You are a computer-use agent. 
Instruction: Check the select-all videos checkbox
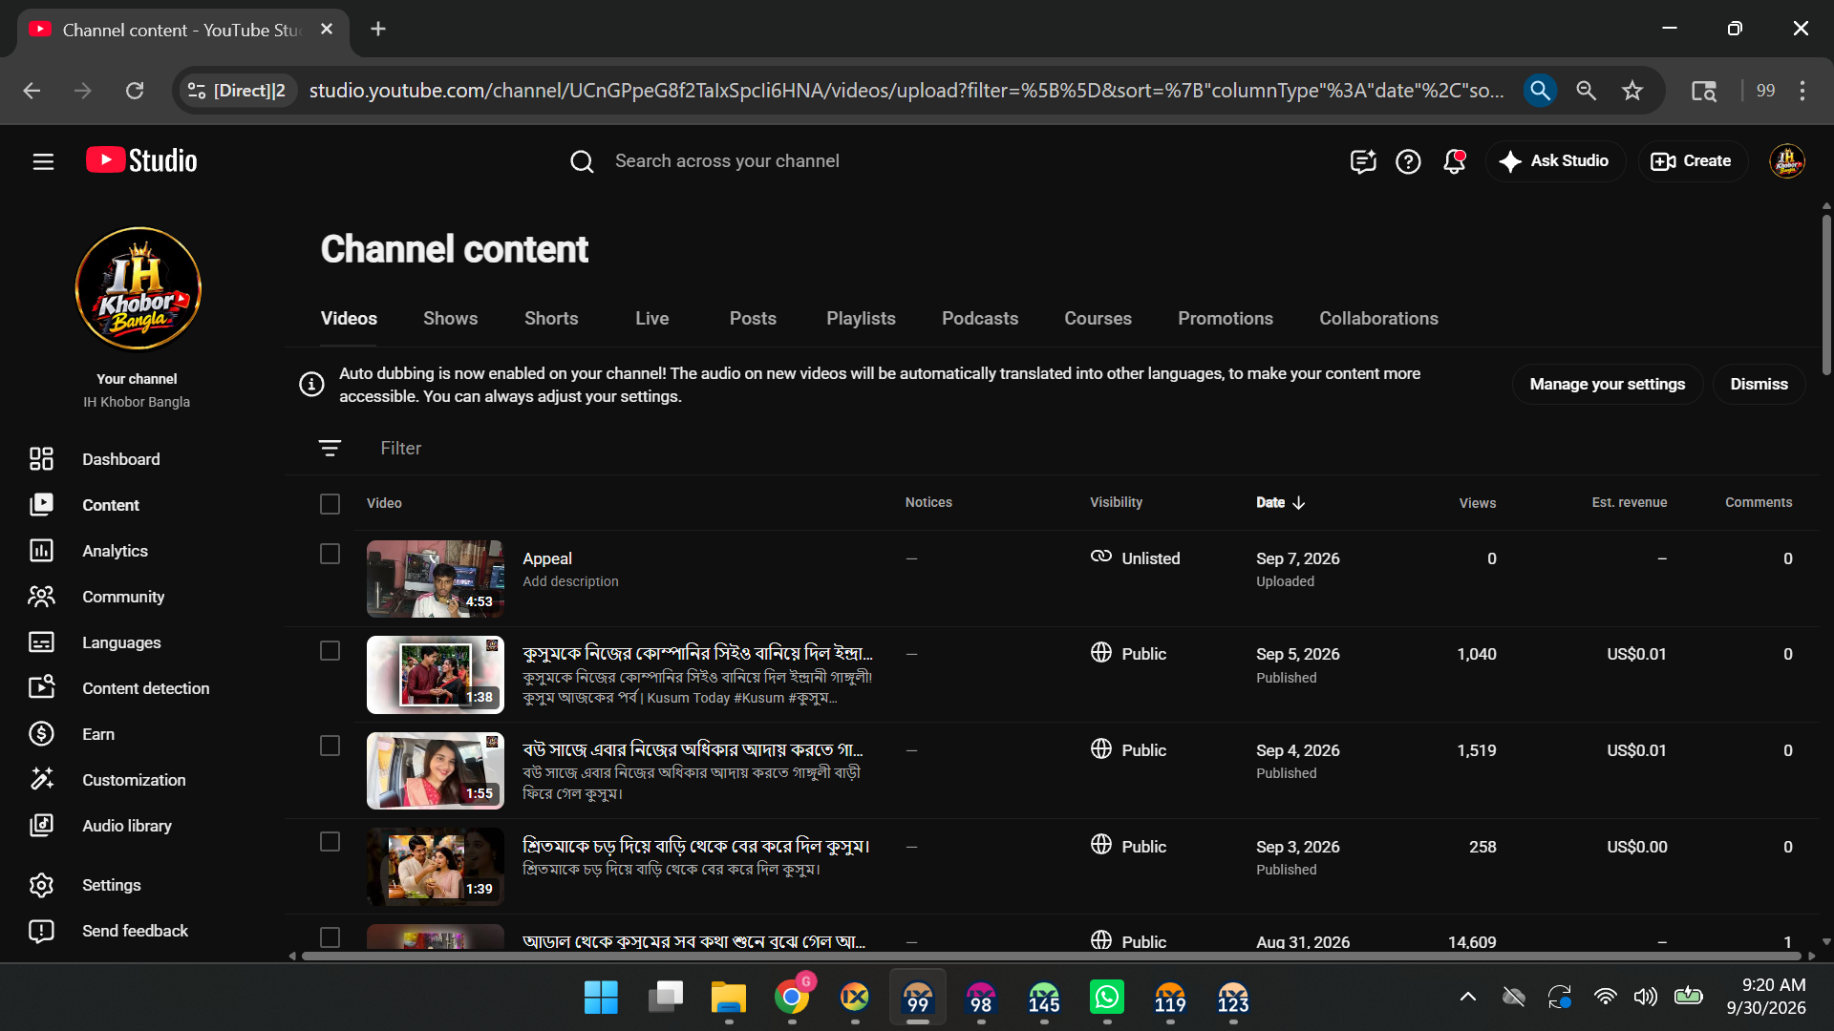330,504
